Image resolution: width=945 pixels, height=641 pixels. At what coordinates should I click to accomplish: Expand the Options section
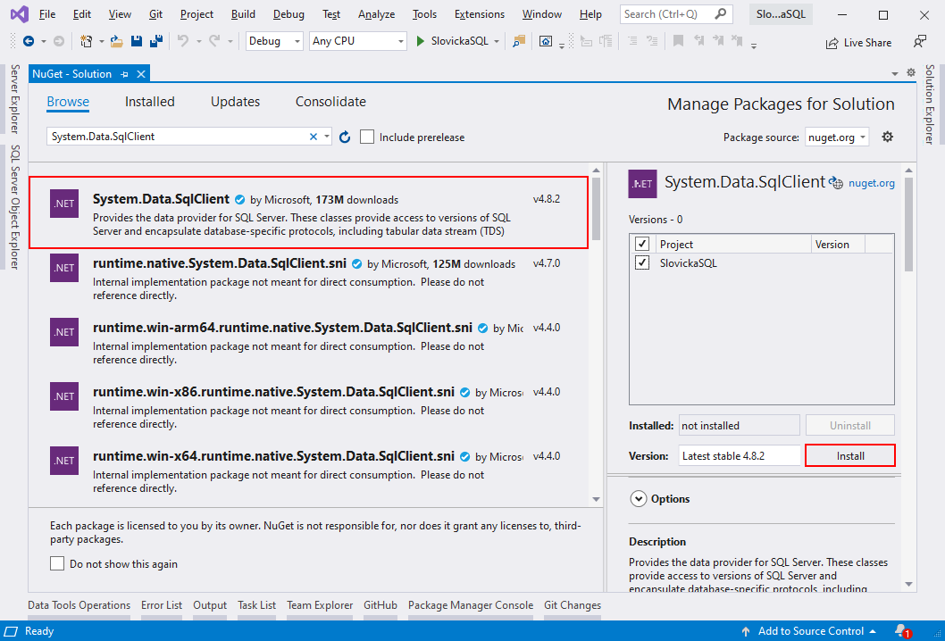[x=638, y=499]
